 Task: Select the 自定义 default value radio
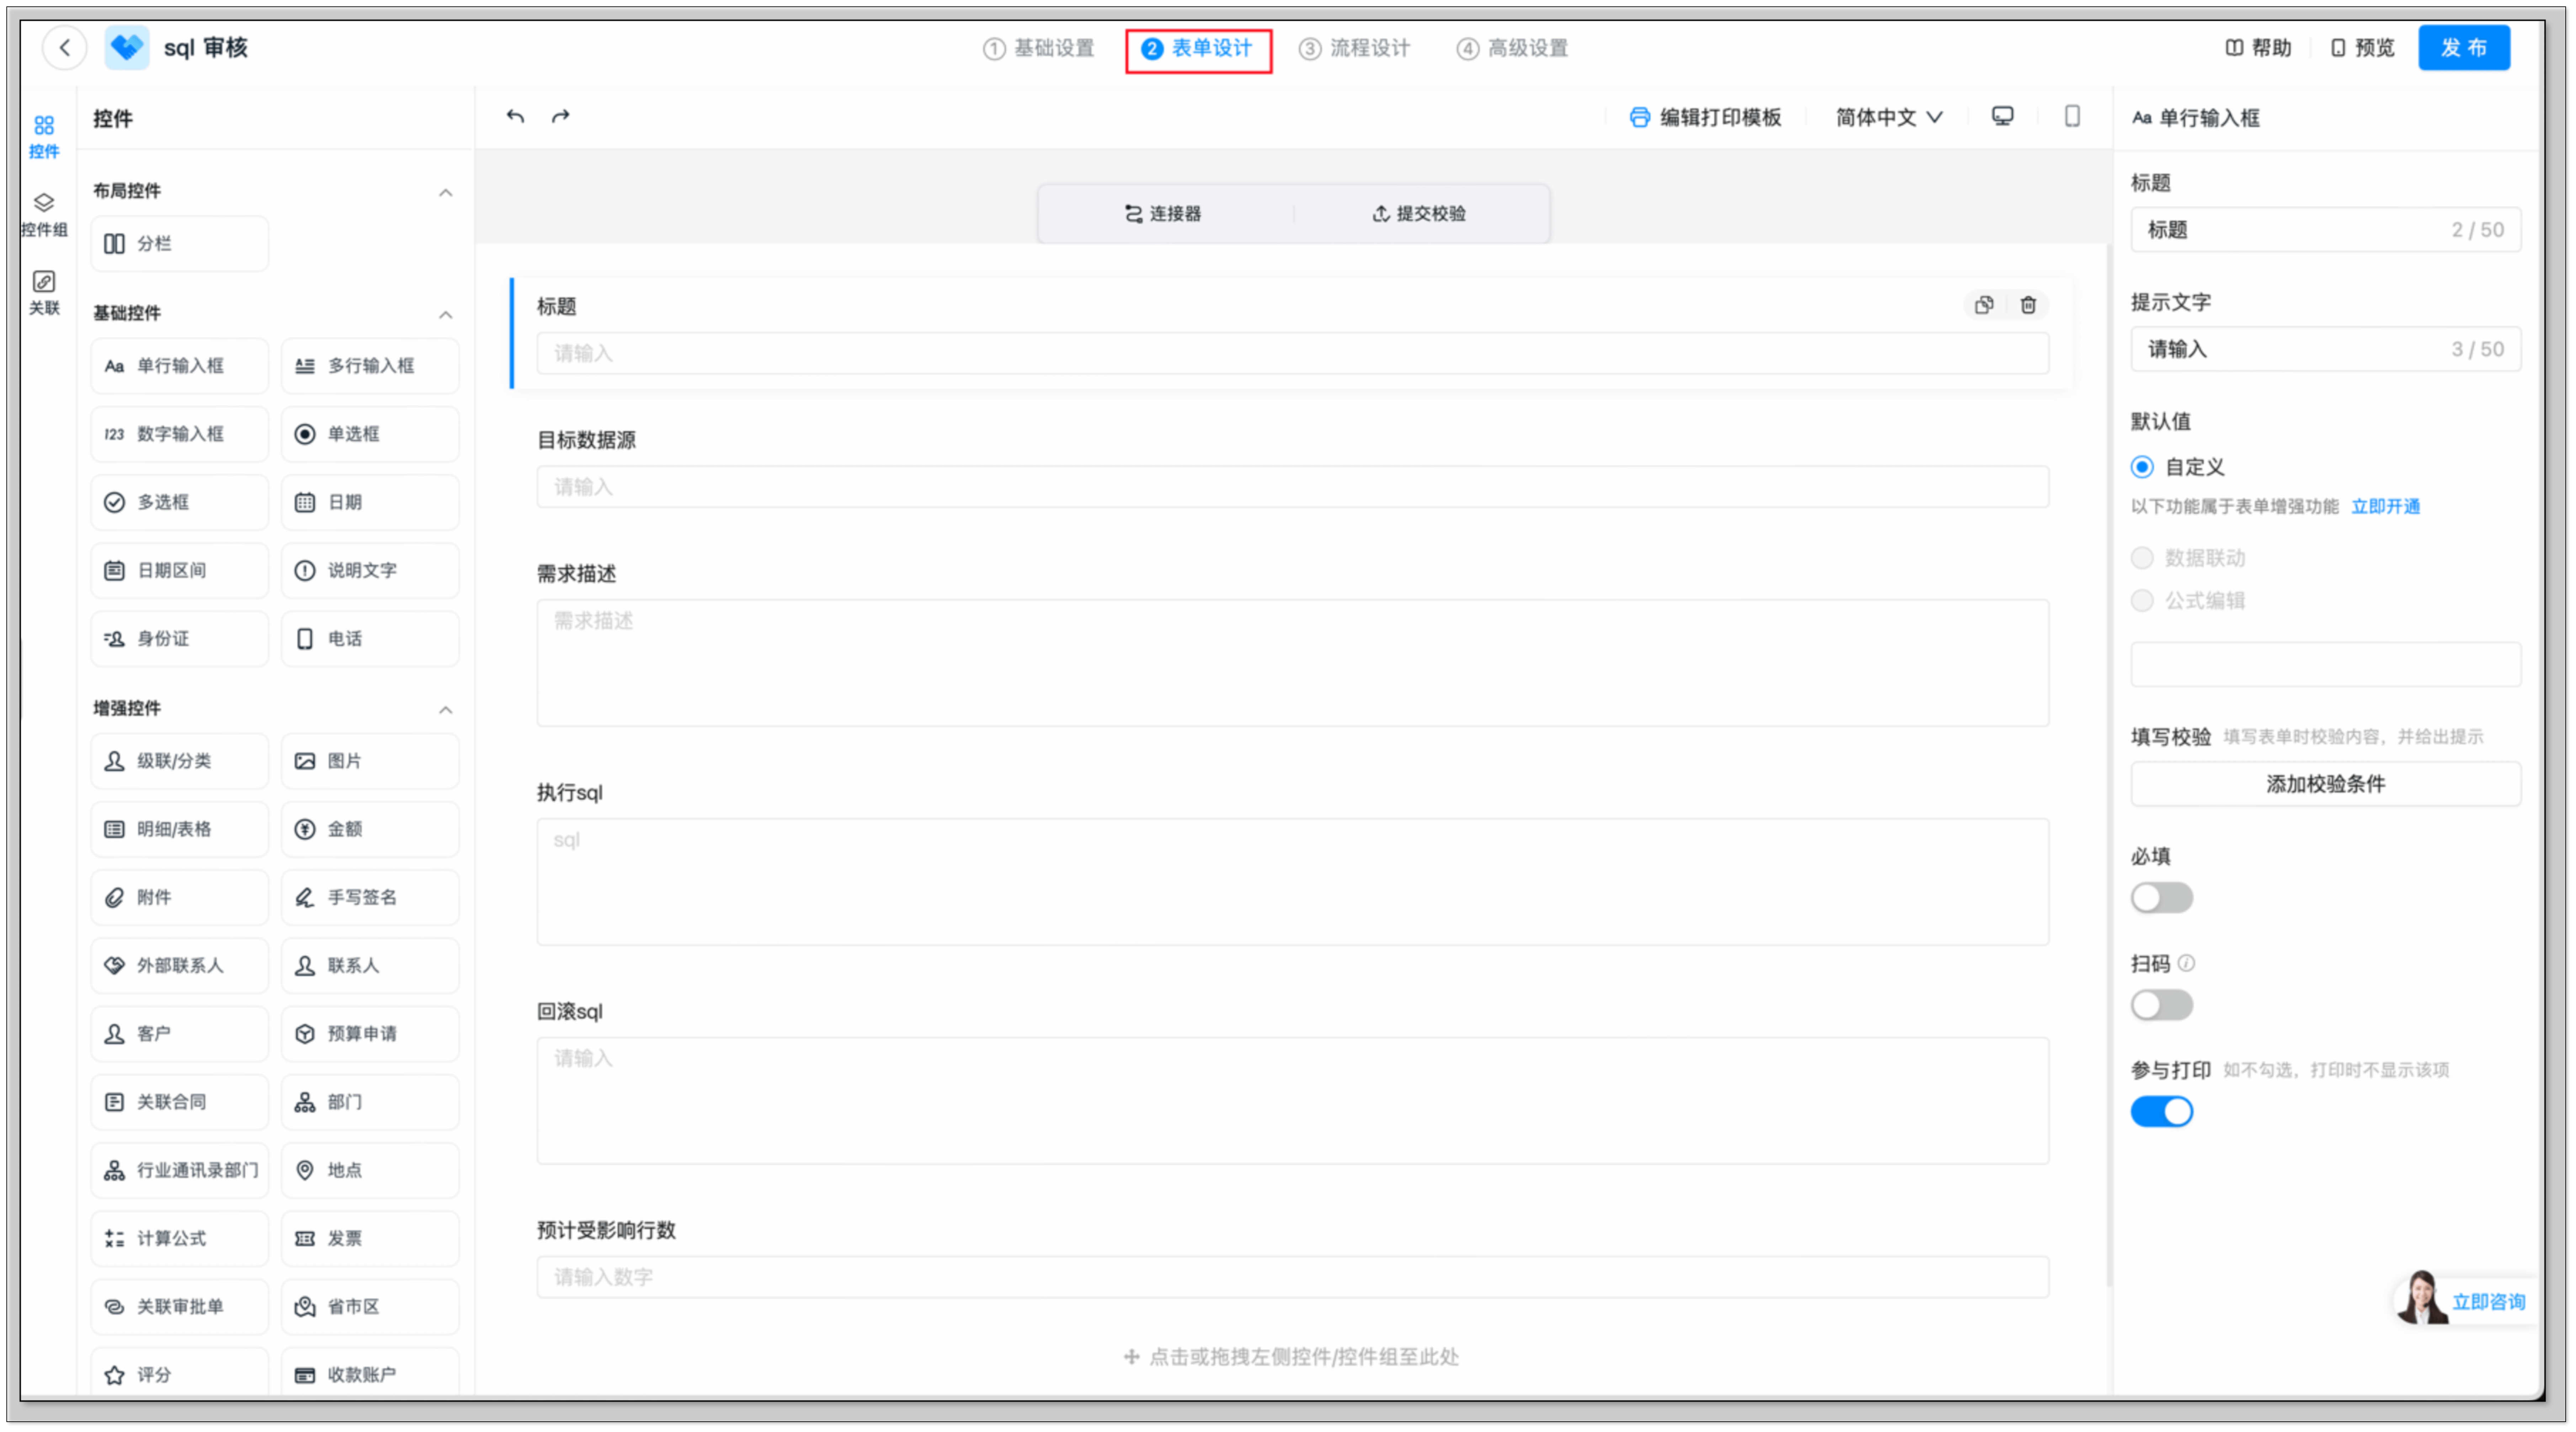click(2142, 467)
